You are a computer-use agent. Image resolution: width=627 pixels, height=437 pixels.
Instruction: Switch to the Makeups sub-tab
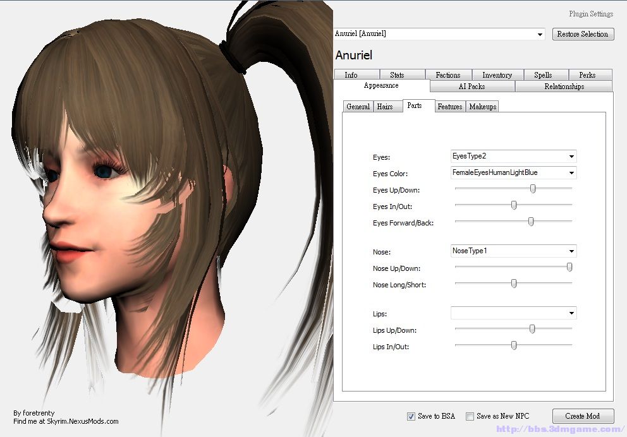(483, 107)
